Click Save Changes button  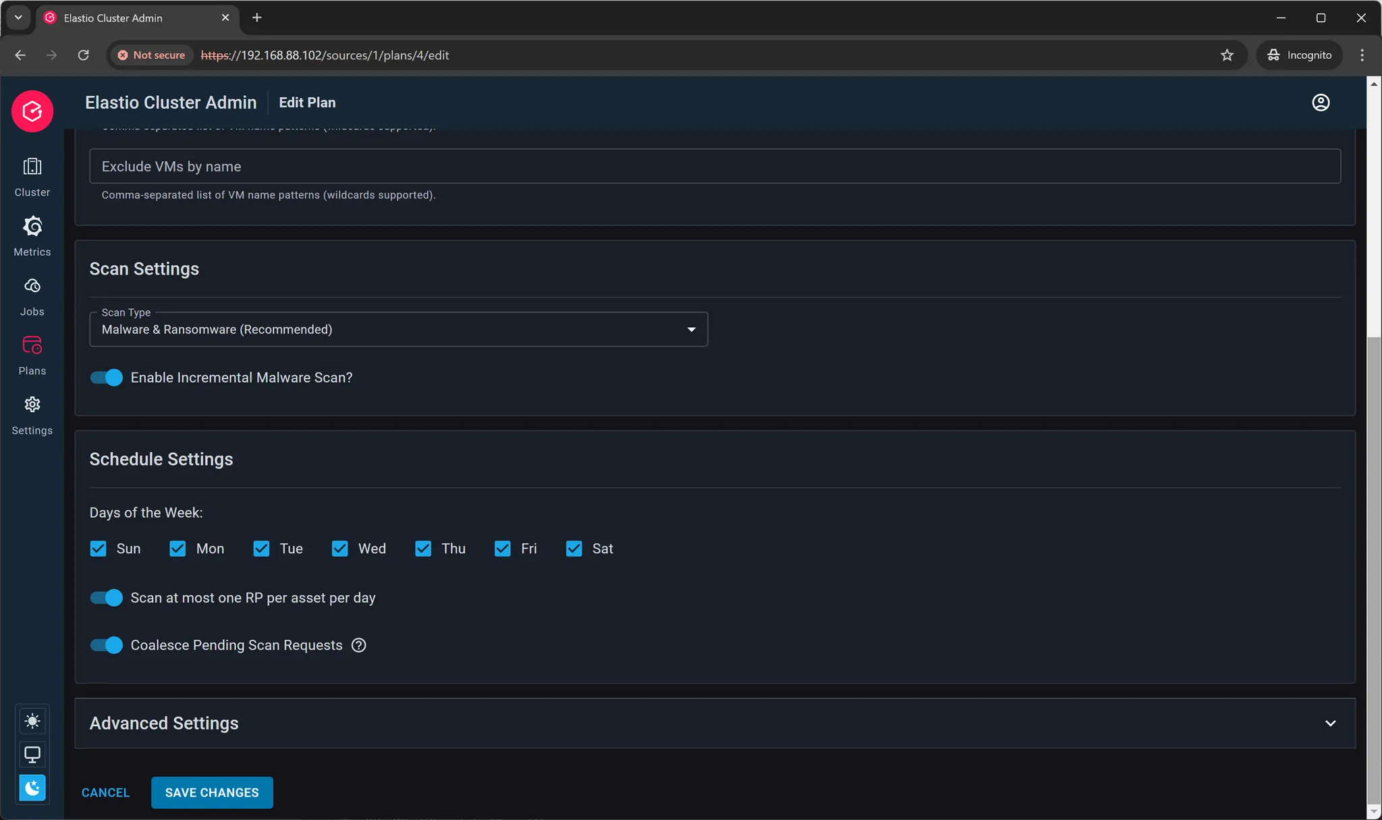pyautogui.click(x=212, y=793)
